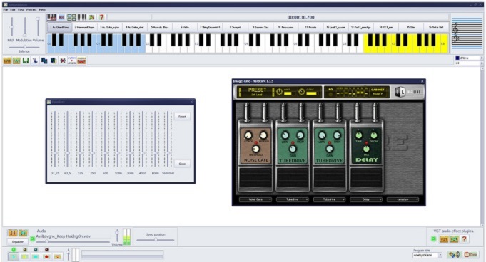Click the paste icon beside the copy icon
This screenshot has width=486, height=262.
54,61
